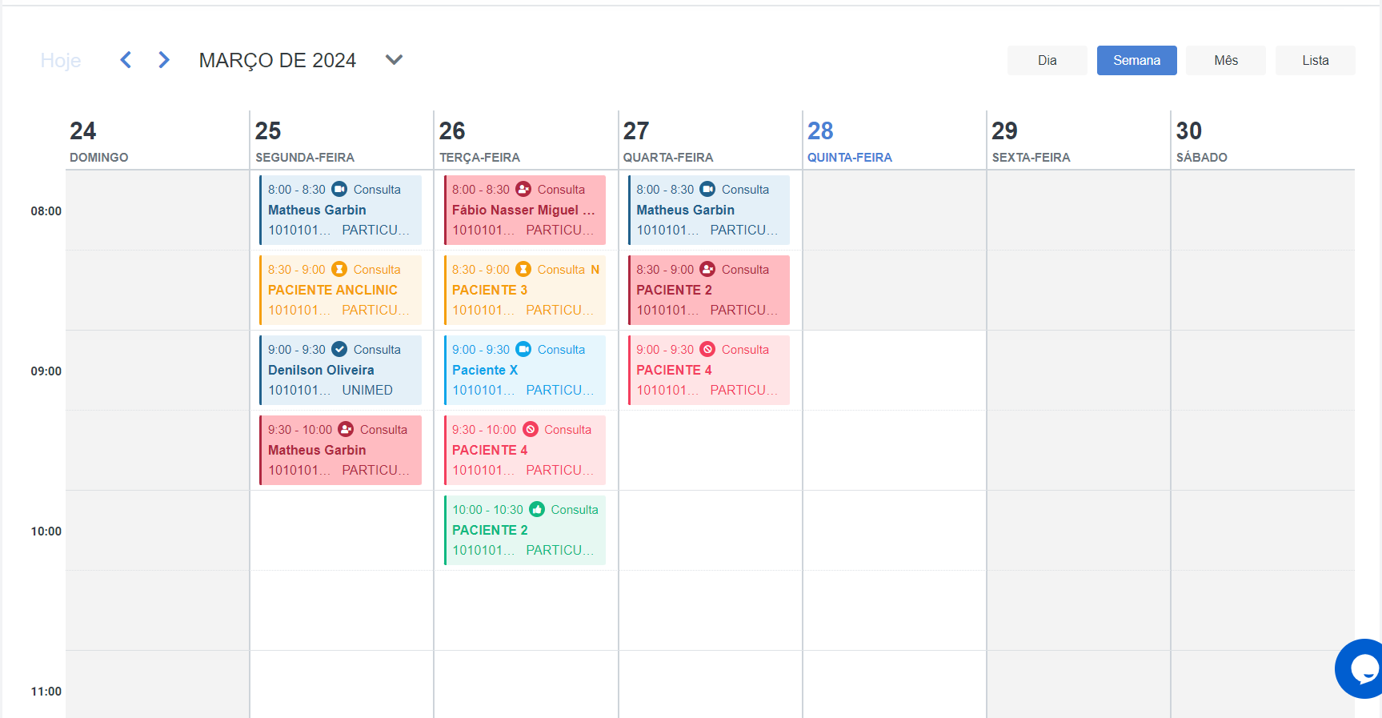
Task: Click the N marker on PACIENTE 3 appointment
Action: click(x=595, y=270)
